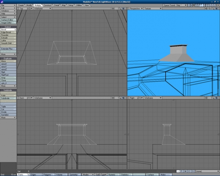Open the Texture render mode dropdown in Perspective view
Viewport: 220px width, 176px height.
pyautogui.click(x=153, y=8)
